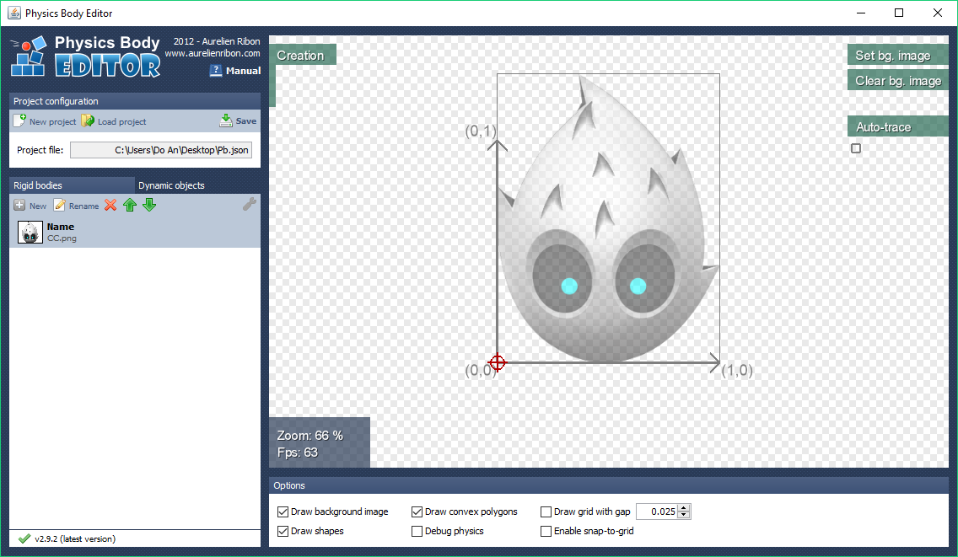The width and height of the screenshot is (958, 557).
Task: Toggle Draw background image checkbox
Action: pos(283,511)
